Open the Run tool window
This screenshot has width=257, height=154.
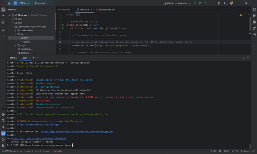click(3, 127)
